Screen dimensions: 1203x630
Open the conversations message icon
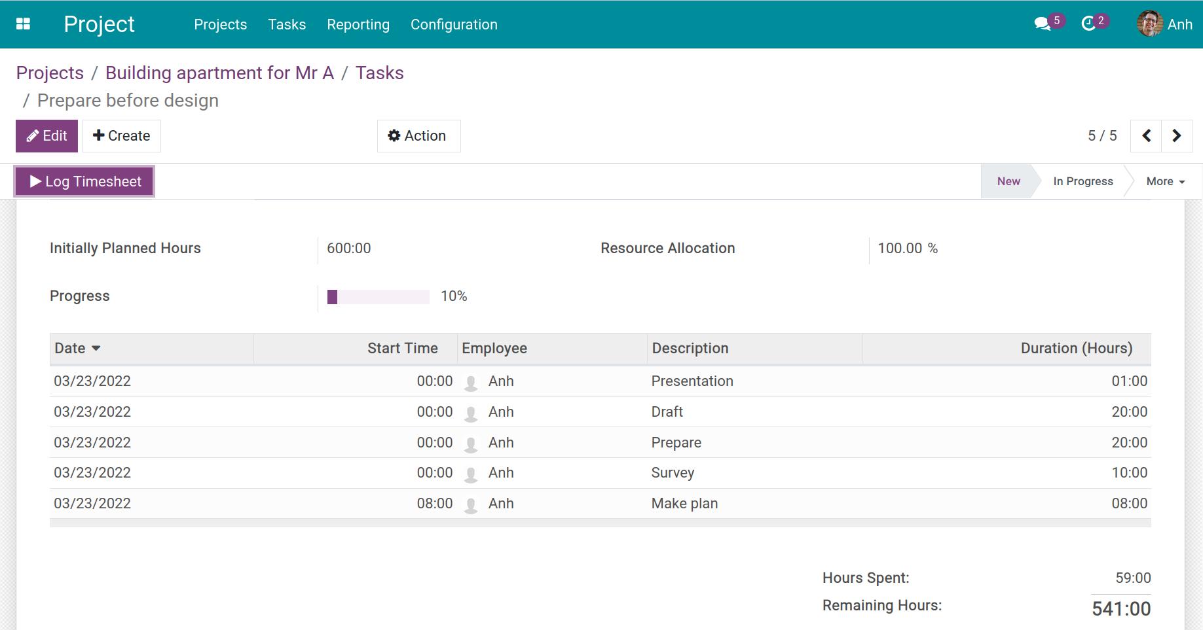[1041, 24]
